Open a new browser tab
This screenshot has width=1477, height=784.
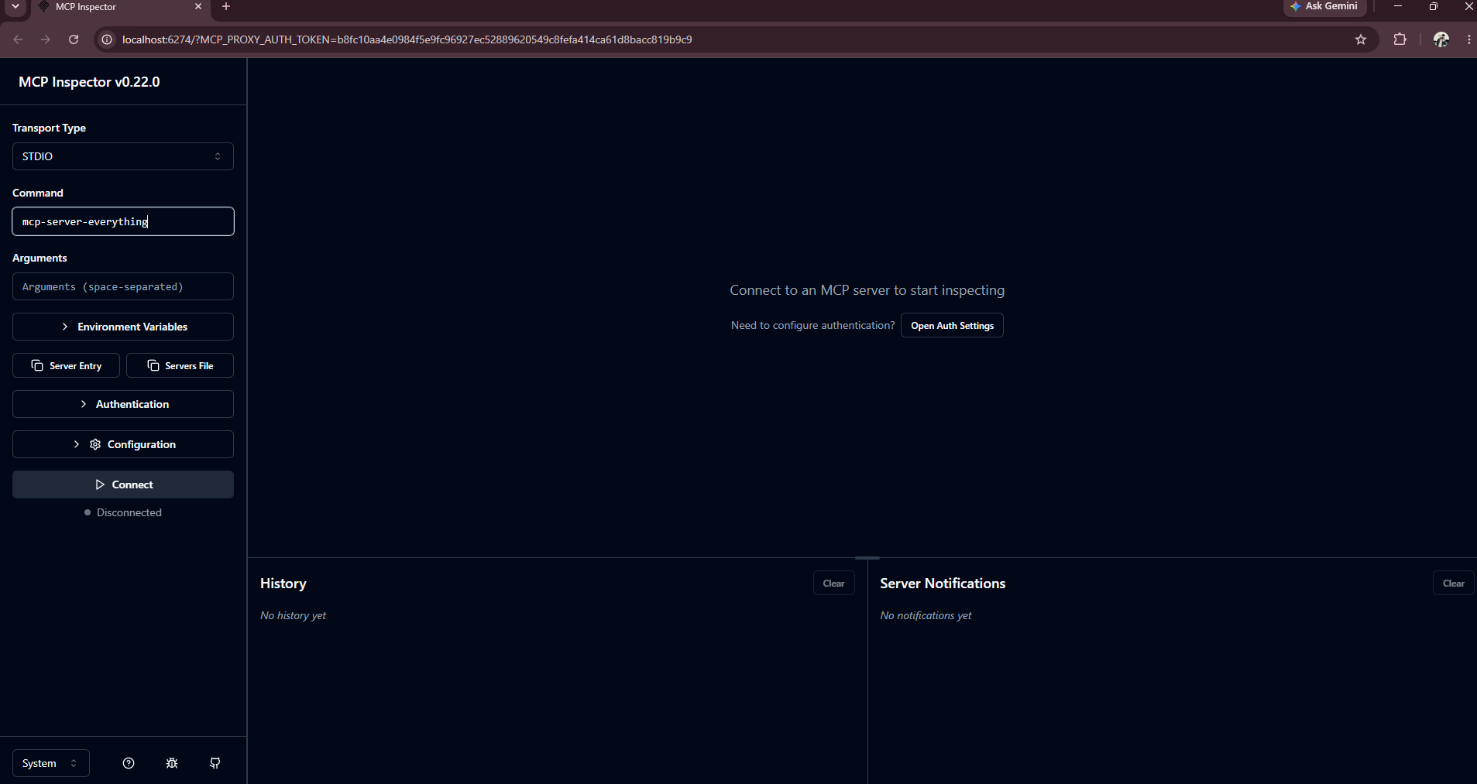226,7
